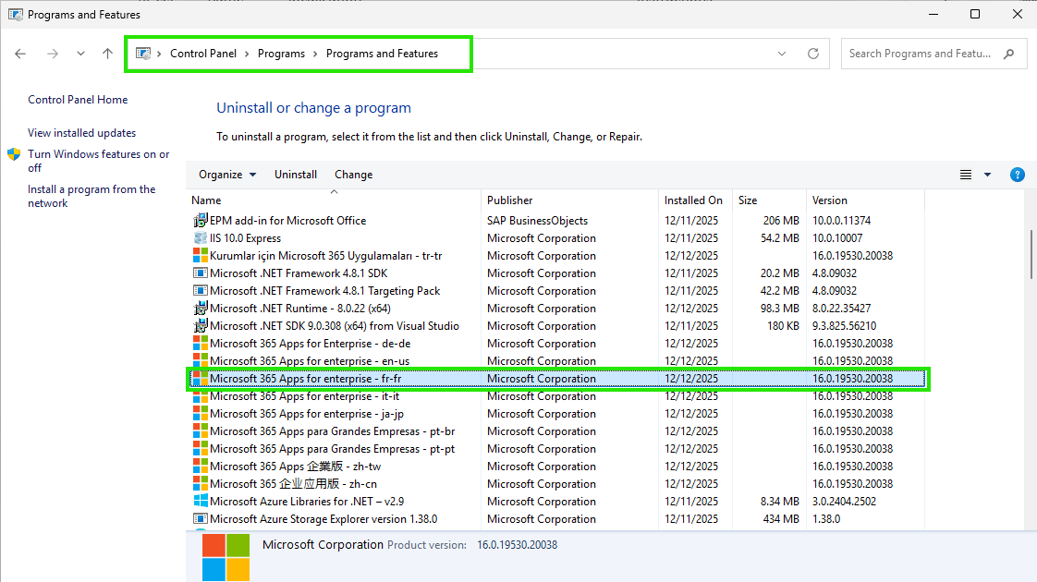This screenshot has width=1037, height=582.
Task: Open the Recent locations dropdown arrow
Action: click(80, 54)
